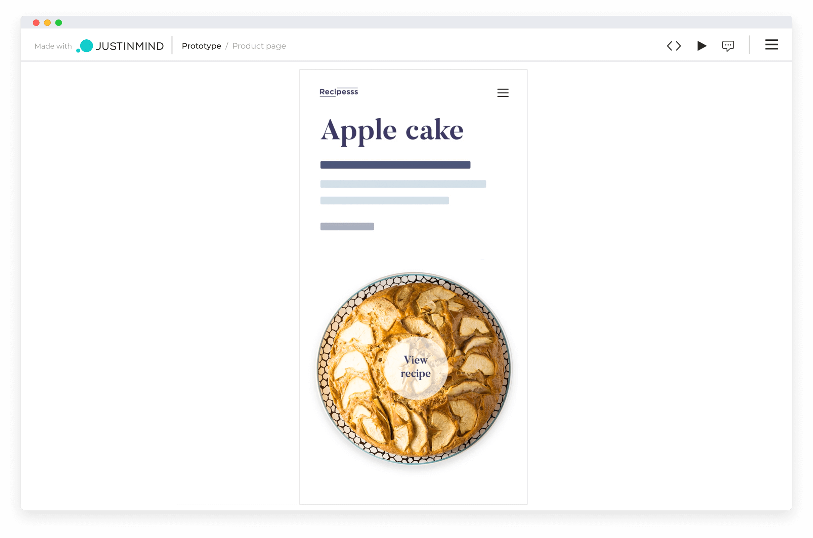813x538 pixels.
Task: Click the green traffic light window control
Action: point(59,23)
